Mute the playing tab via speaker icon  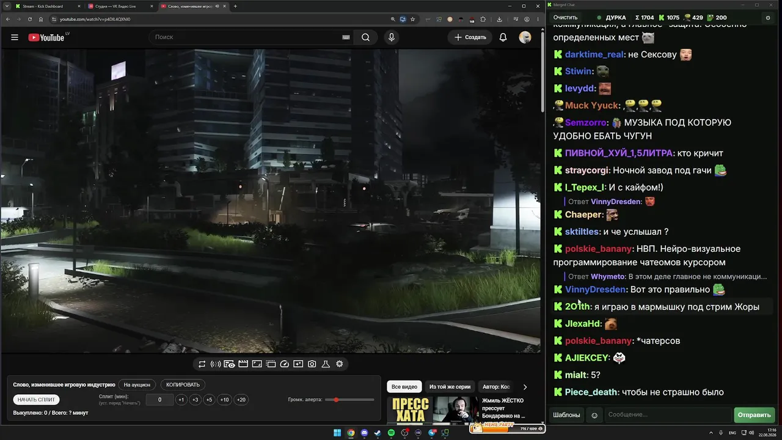217,6
